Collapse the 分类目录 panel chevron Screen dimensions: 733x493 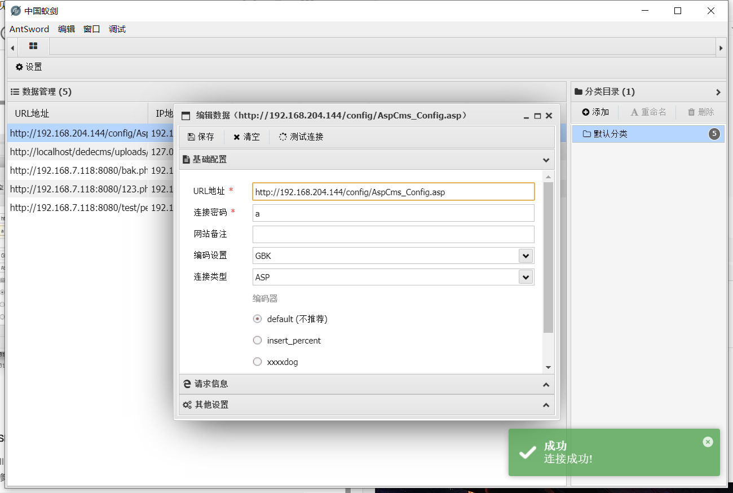click(x=718, y=92)
